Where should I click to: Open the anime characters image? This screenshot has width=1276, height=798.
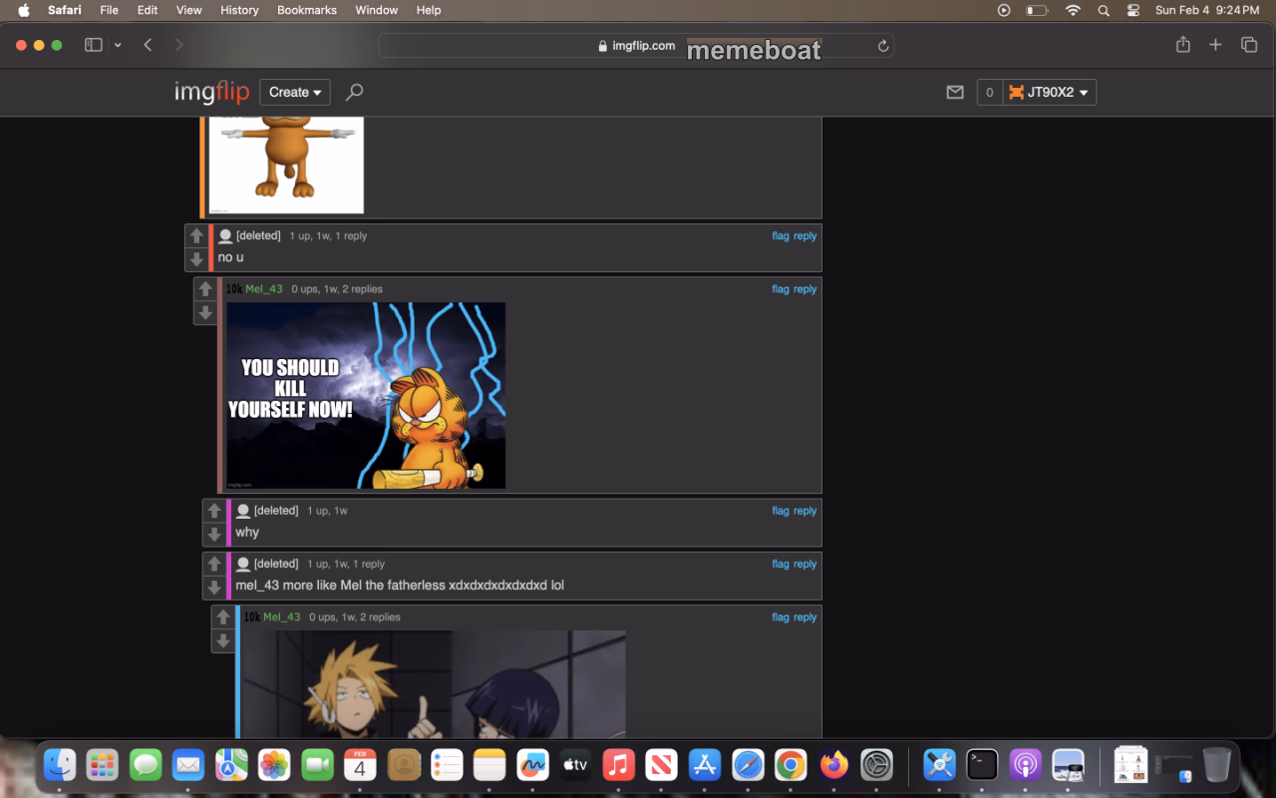click(x=435, y=684)
